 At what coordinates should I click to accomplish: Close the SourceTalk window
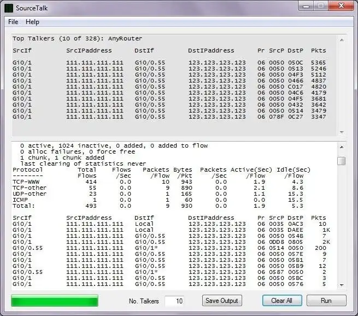(341, 6)
